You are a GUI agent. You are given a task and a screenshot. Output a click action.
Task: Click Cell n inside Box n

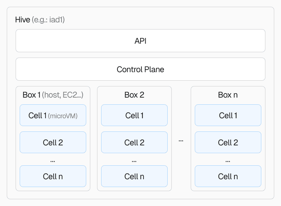pos(228,176)
